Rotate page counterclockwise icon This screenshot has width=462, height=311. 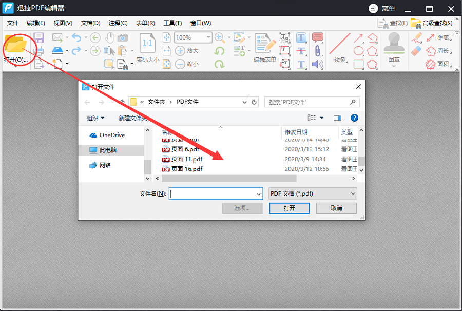[219, 51]
